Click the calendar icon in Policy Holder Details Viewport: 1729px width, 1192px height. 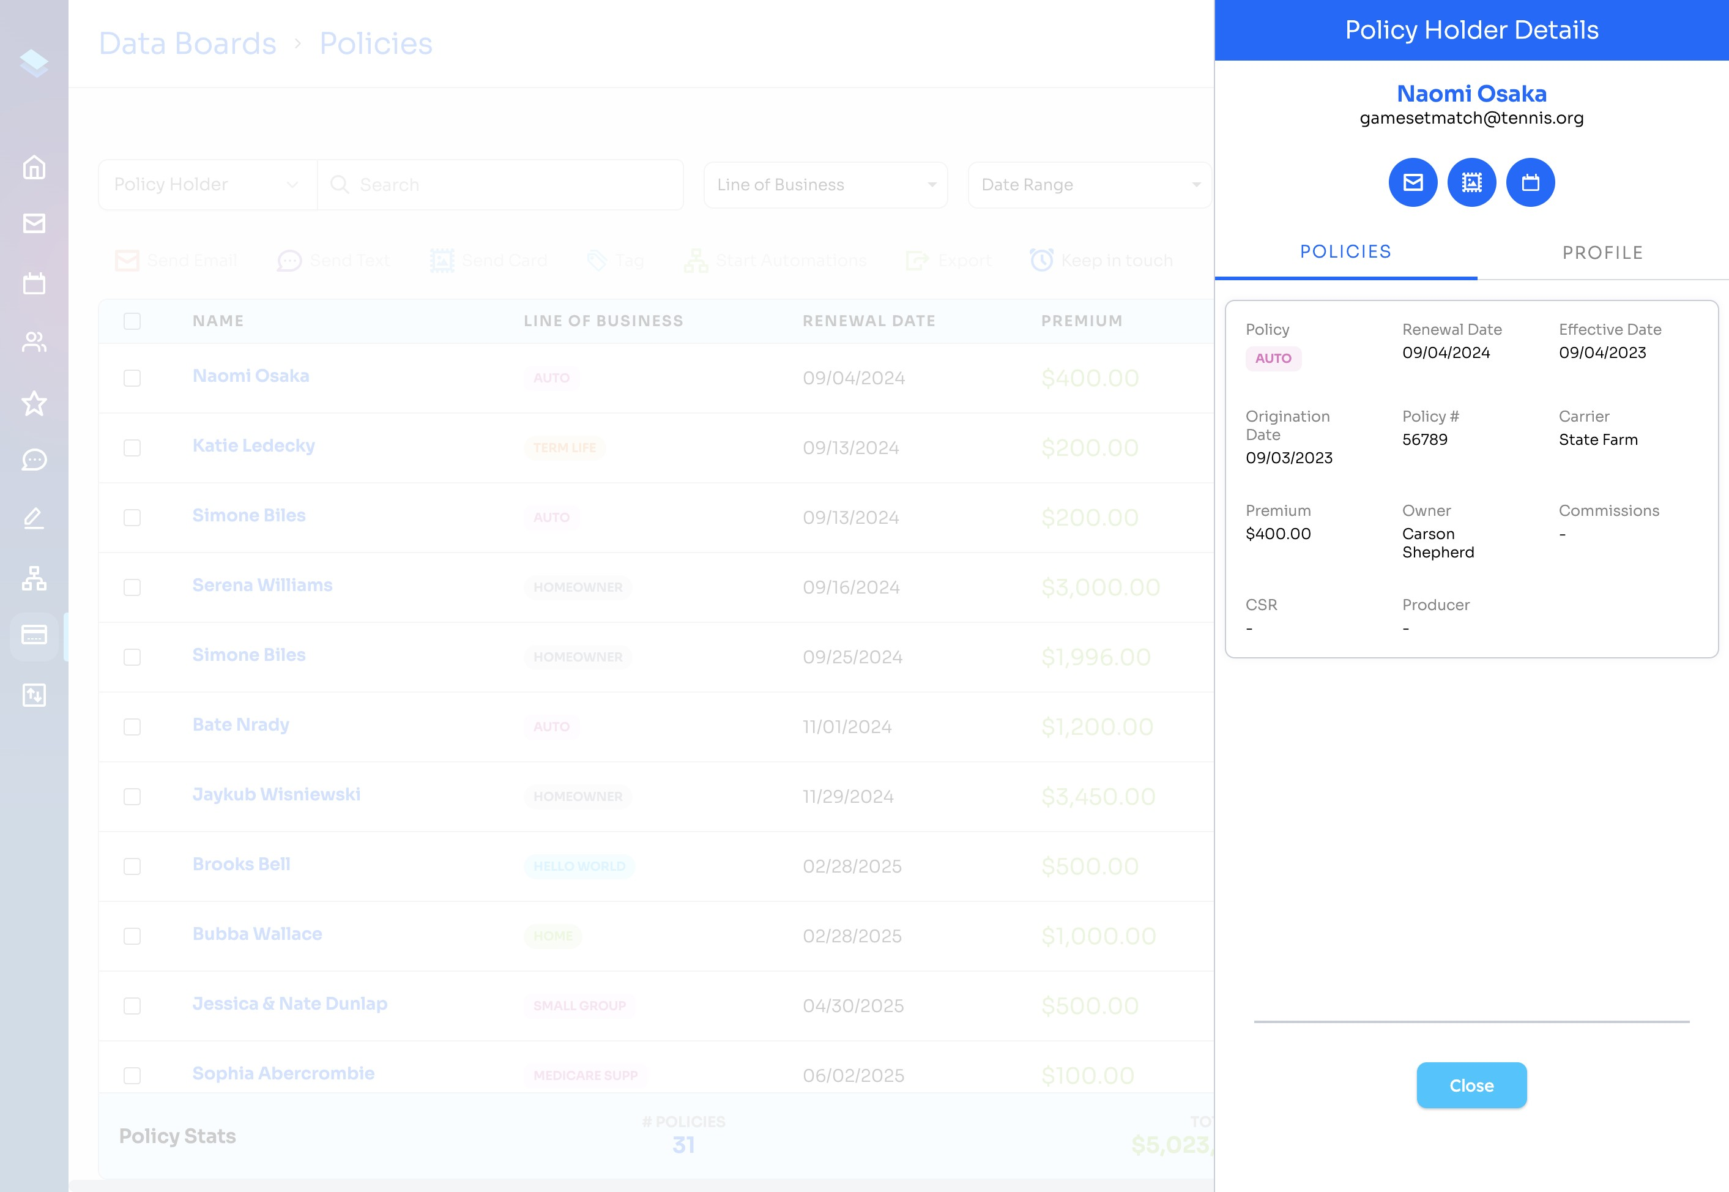pyautogui.click(x=1530, y=182)
